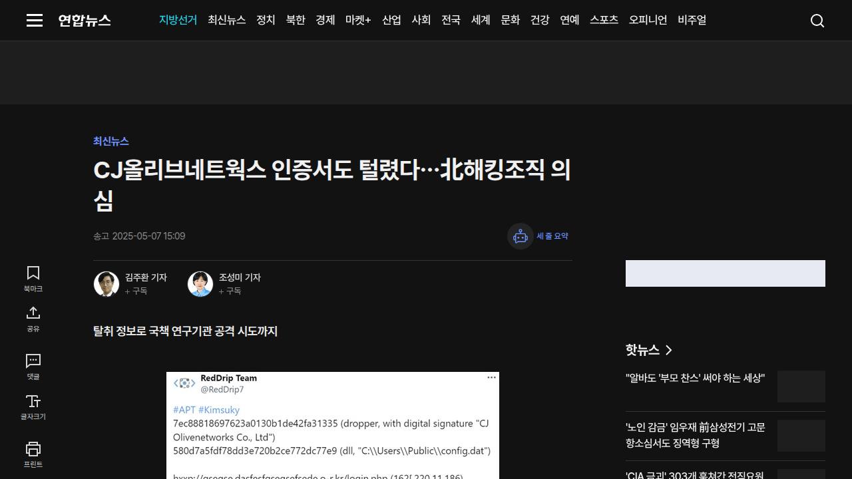Go to the 전국 section
Image resolution: width=852 pixels, height=479 pixels.
[451, 20]
